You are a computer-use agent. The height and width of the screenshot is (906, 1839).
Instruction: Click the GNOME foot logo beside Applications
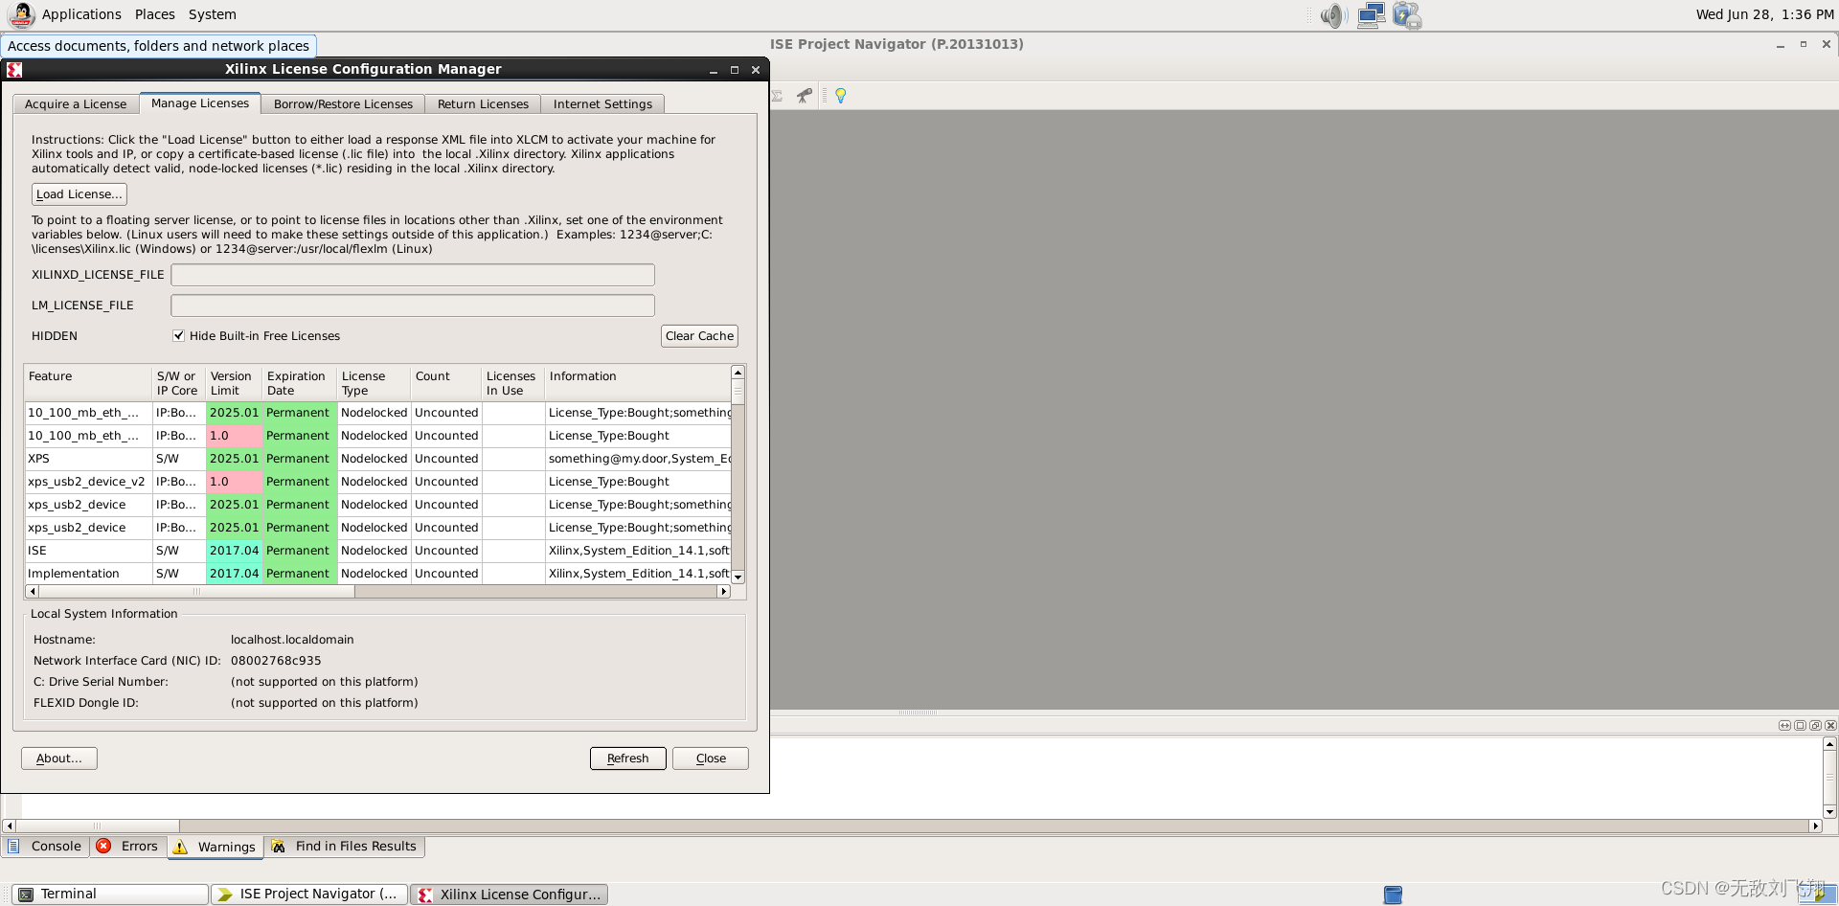coord(21,14)
